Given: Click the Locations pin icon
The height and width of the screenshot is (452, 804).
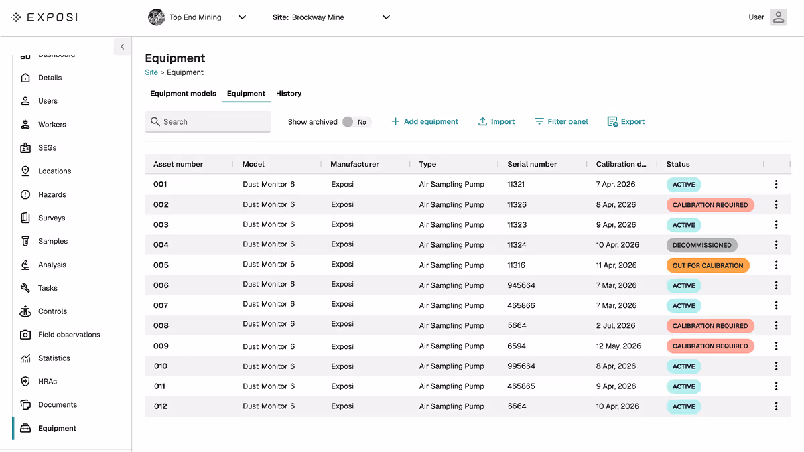Looking at the screenshot, I should pyautogui.click(x=25, y=171).
